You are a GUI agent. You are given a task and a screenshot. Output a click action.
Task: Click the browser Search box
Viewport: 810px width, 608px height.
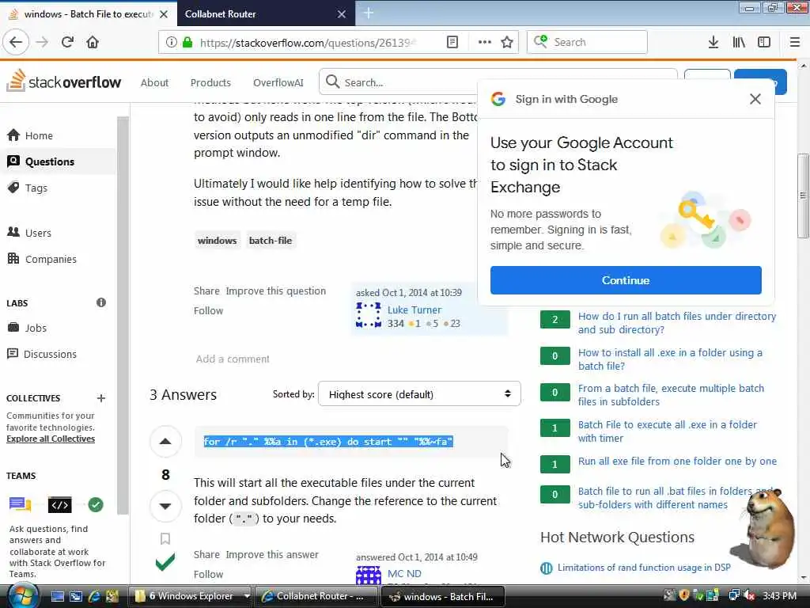coord(587,42)
